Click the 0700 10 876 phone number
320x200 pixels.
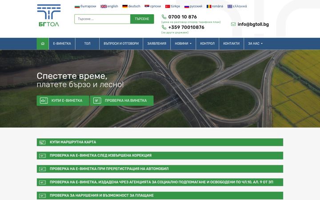tap(183, 17)
